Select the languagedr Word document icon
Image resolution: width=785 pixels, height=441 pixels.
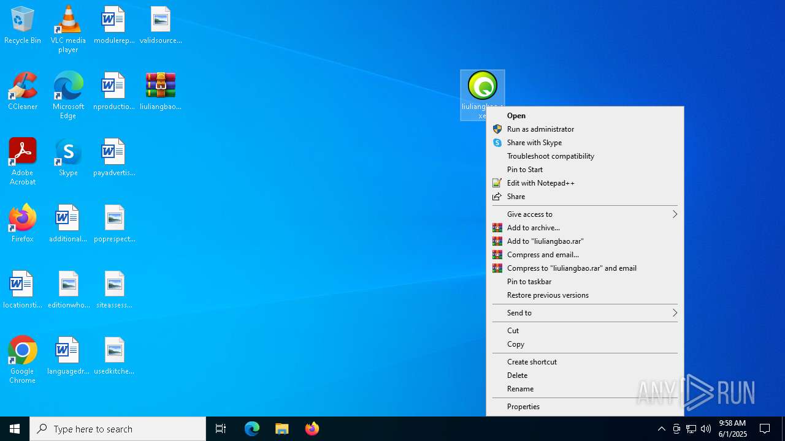click(x=68, y=356)
